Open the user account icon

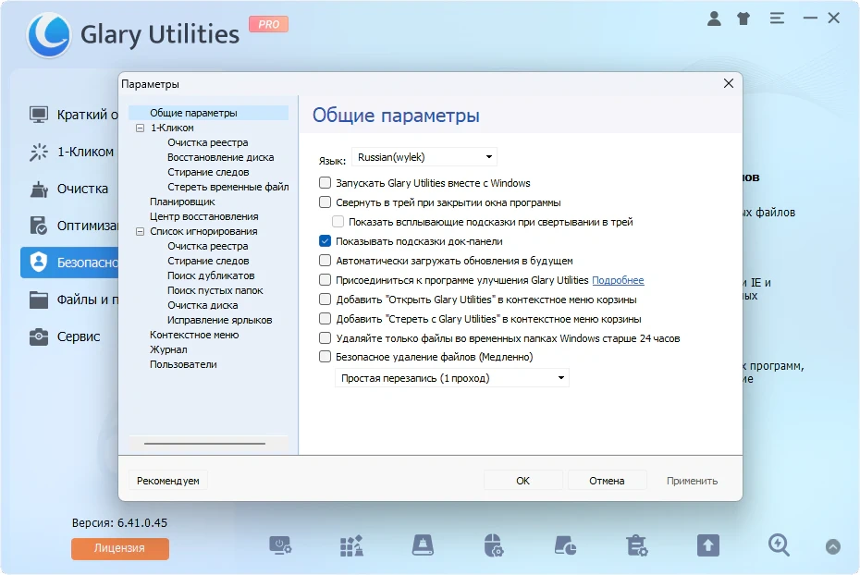tap(714, 18)
